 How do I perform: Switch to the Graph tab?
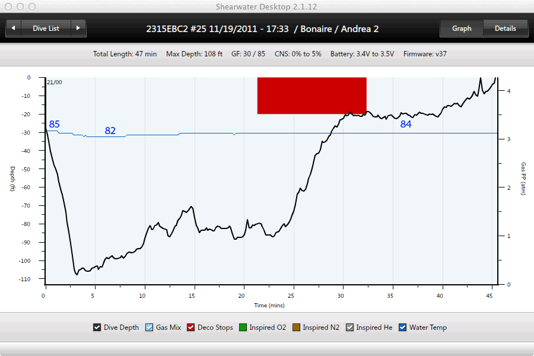click(461, 28)
